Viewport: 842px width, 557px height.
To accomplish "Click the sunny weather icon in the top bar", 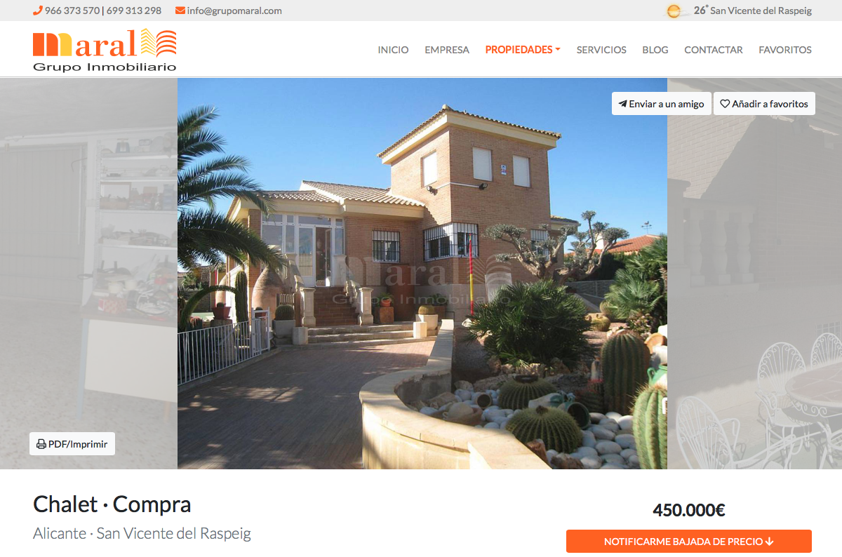I will point(674,11).
